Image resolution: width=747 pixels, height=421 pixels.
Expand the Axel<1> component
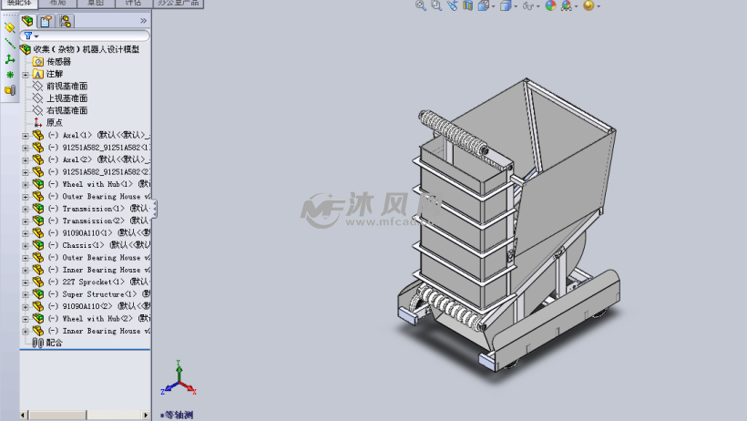click(26, 136)
